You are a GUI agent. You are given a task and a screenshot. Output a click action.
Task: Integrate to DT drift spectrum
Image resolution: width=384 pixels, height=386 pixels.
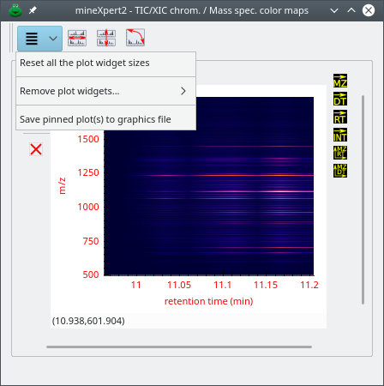(x=340, y=99)
